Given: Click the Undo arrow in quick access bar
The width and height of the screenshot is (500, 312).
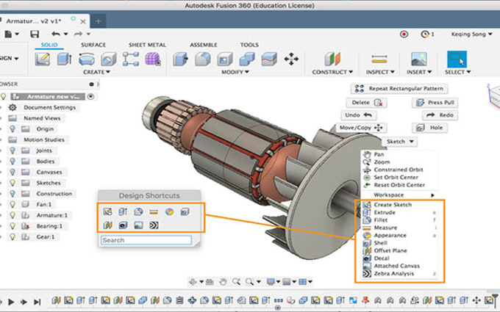Looking at the screenshot, I should [x=56, y=34].
